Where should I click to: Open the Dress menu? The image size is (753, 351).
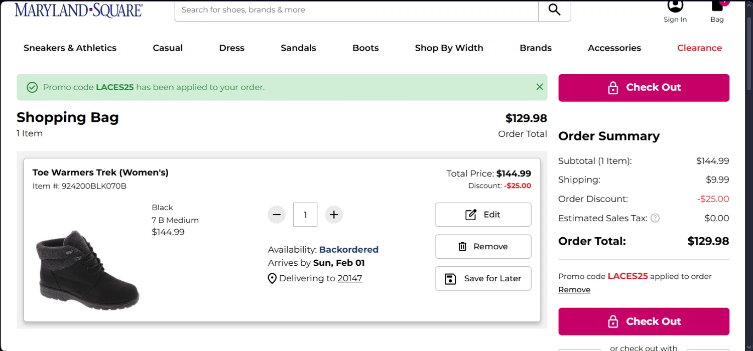tap(232, 48)
